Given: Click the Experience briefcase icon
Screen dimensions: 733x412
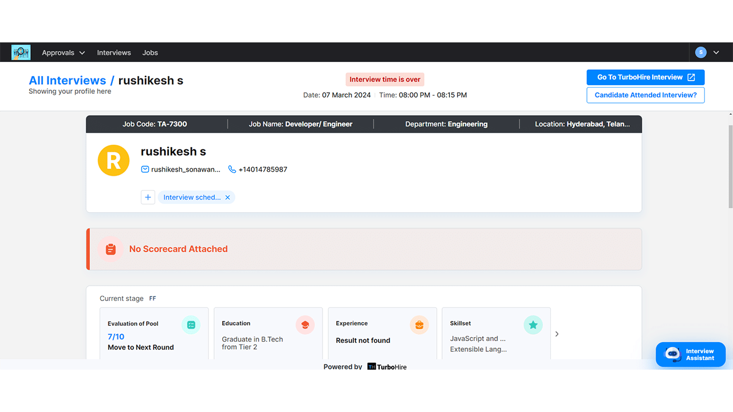Looking at the screenshot, I should pyautogui.click(x=419, y=325).
